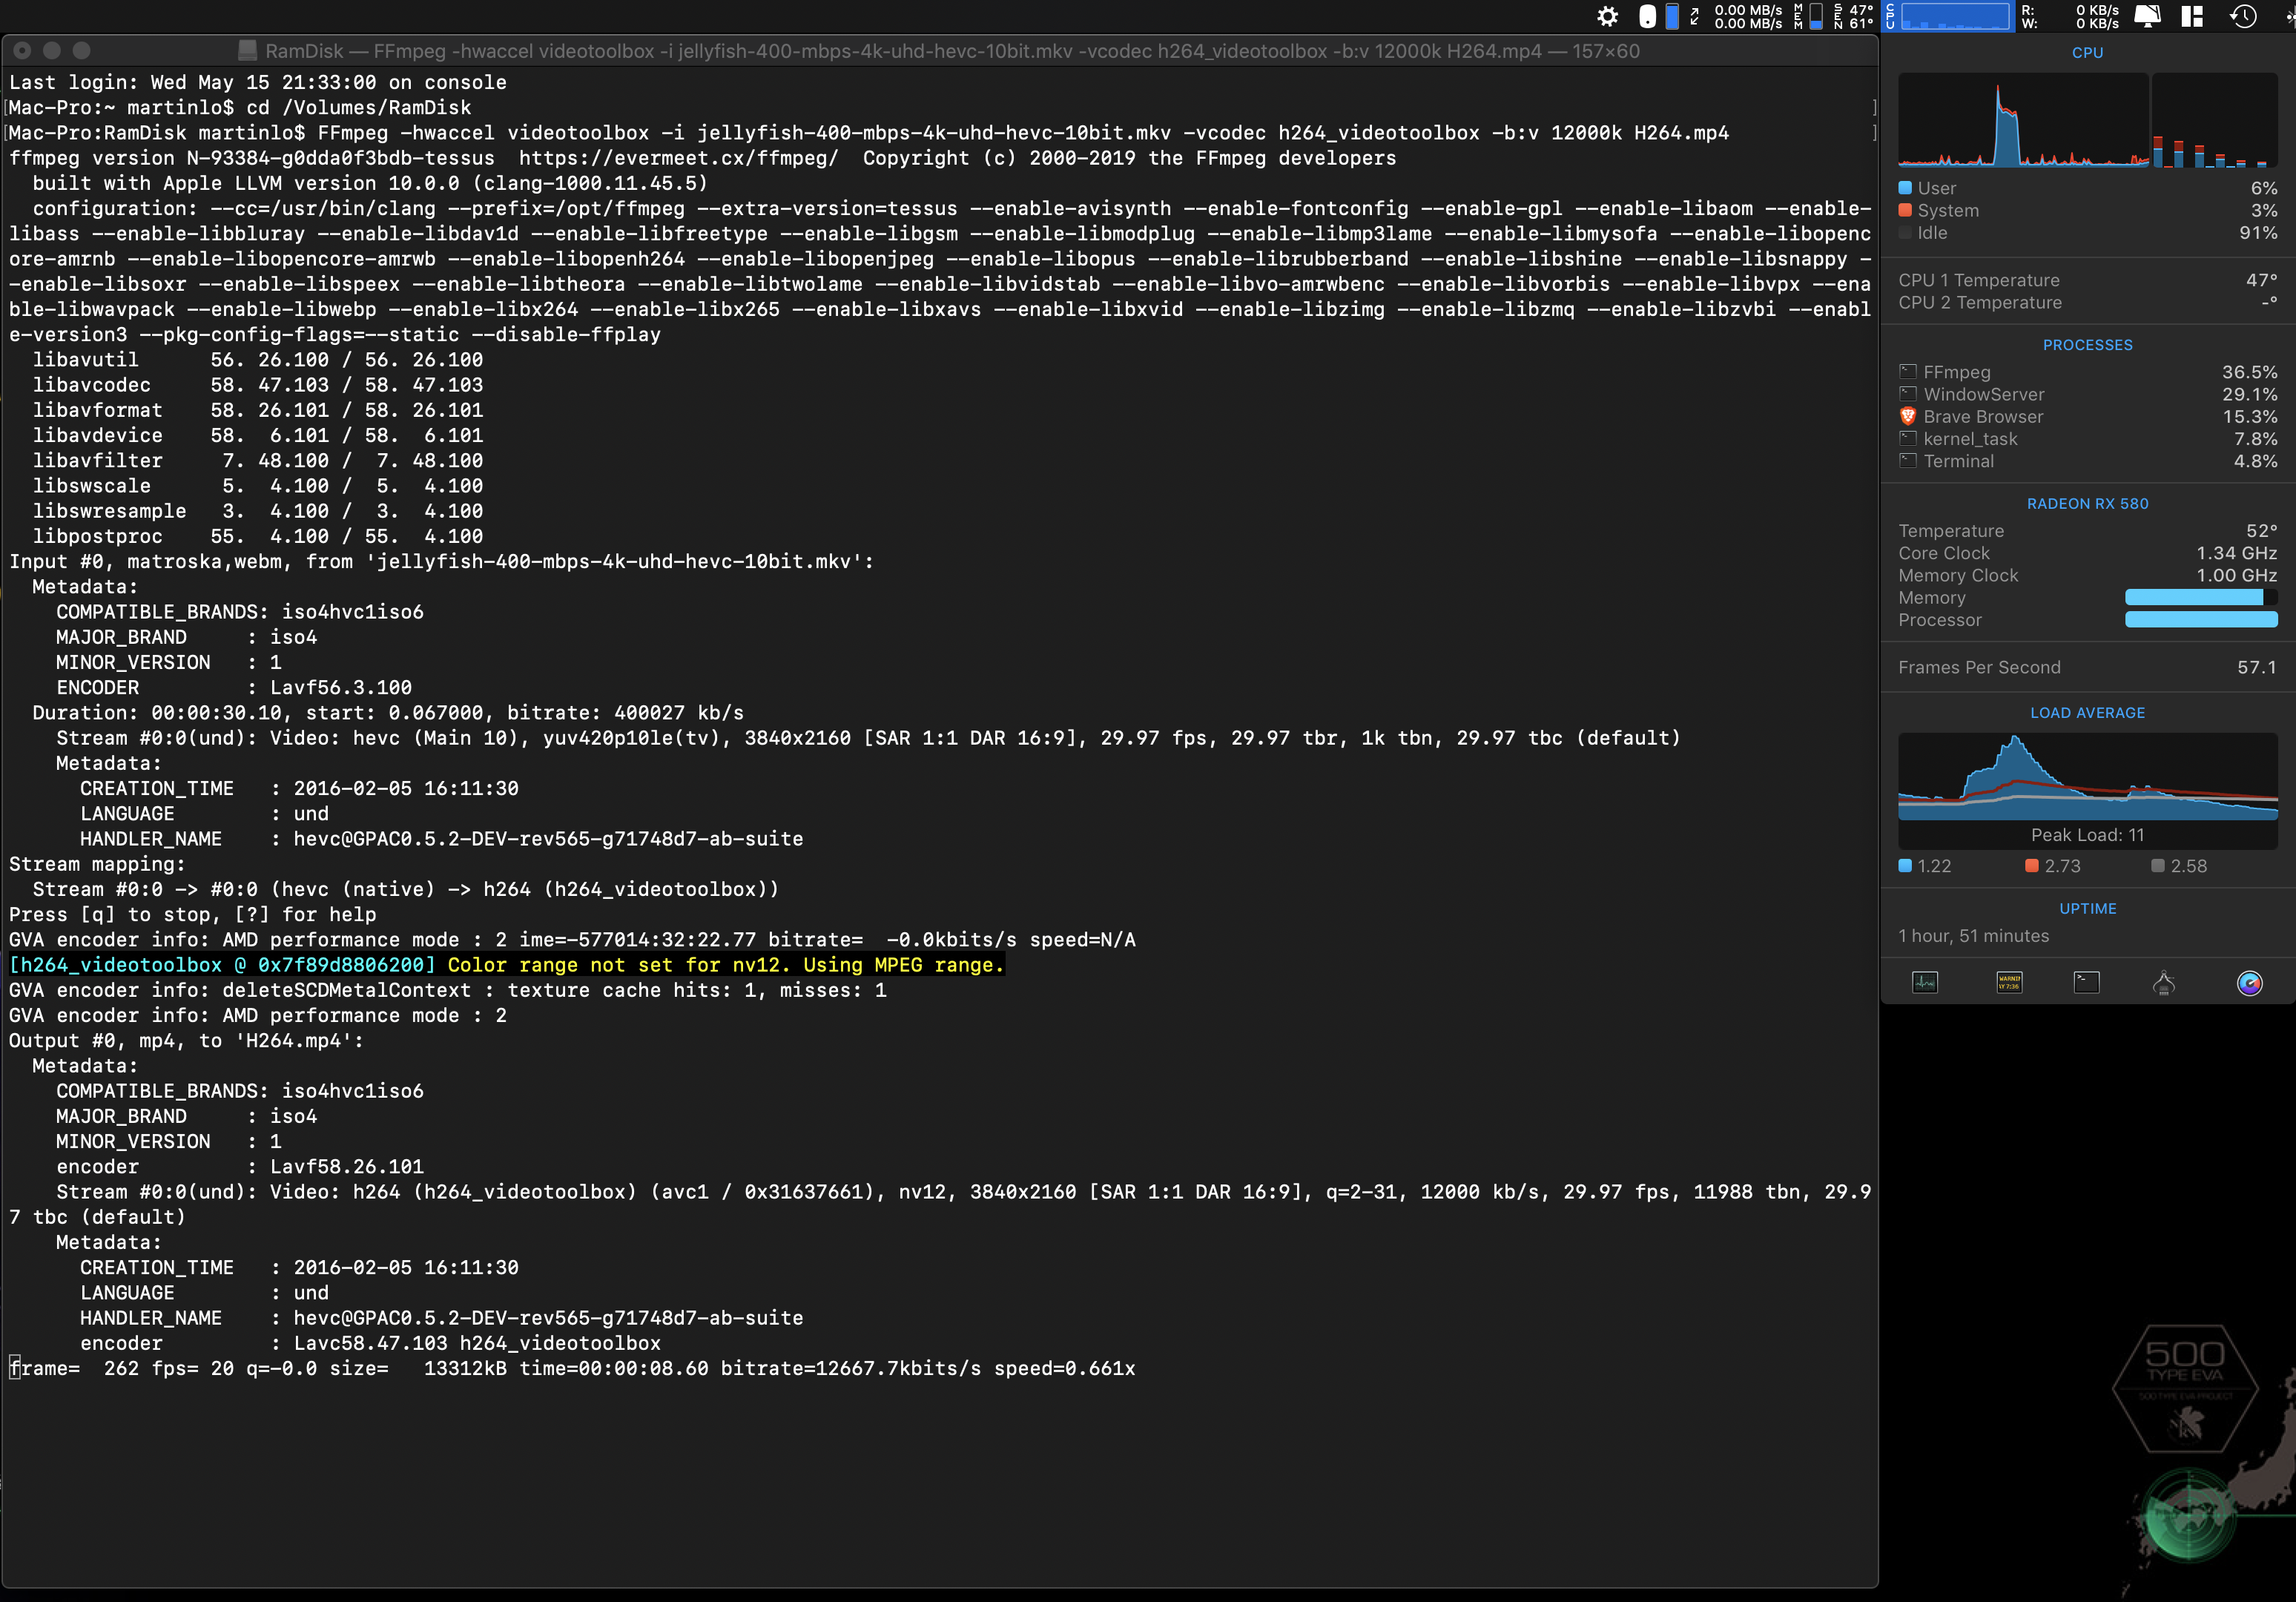Select Brave Browser process icon
Screen dimensions: 2296x1602
click(1908, 417)
